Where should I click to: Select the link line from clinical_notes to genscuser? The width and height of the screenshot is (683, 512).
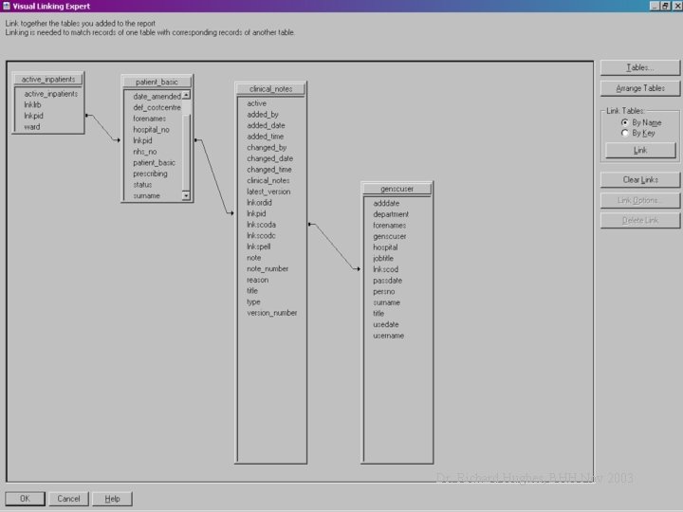pos(335,247)
